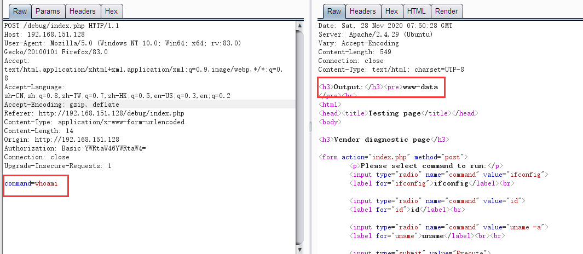Click the request pane scrollbar up arrow
The height and width of the screenshot is (254, 583).
(299, 25)
